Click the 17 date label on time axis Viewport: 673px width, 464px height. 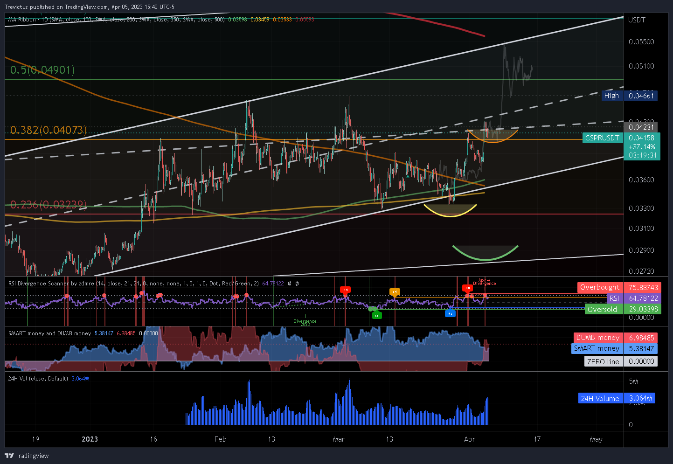coord(537,439)
